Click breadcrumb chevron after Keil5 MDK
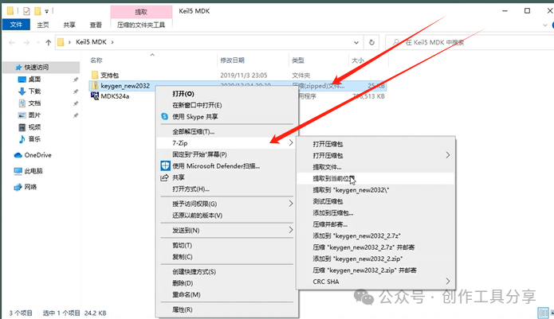Screen dimensions: 554x319 [x=112, y=42]
